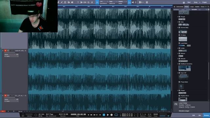Solo the bottom 01 track
Image resolution: width=210 pixels, height=118 pixels.
[x=8, y=96]
